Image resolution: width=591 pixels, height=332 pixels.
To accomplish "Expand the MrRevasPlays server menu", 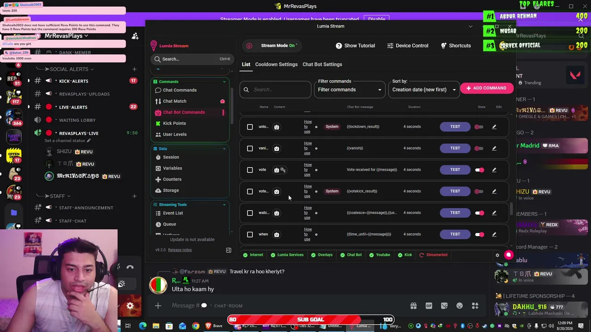I will [x=66, y=36].
